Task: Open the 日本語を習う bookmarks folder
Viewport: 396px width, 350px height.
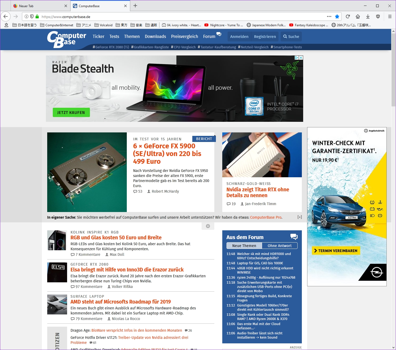Action: tap(25, 25)
